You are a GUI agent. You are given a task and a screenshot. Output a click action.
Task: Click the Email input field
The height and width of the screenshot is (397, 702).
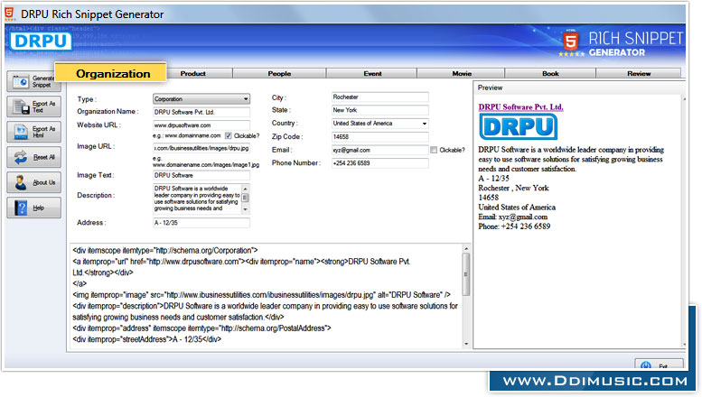pyautogui.click(x=379, y=150)
